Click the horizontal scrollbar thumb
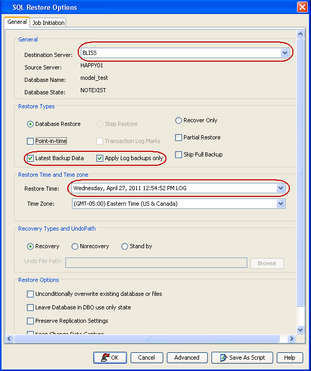Viewport: 311px width, 371px height. pos(147,338)
